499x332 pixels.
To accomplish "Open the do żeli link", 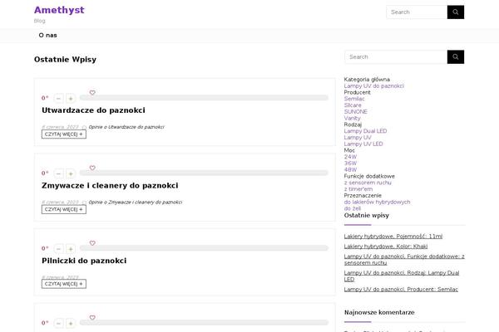I will point(353,208).
